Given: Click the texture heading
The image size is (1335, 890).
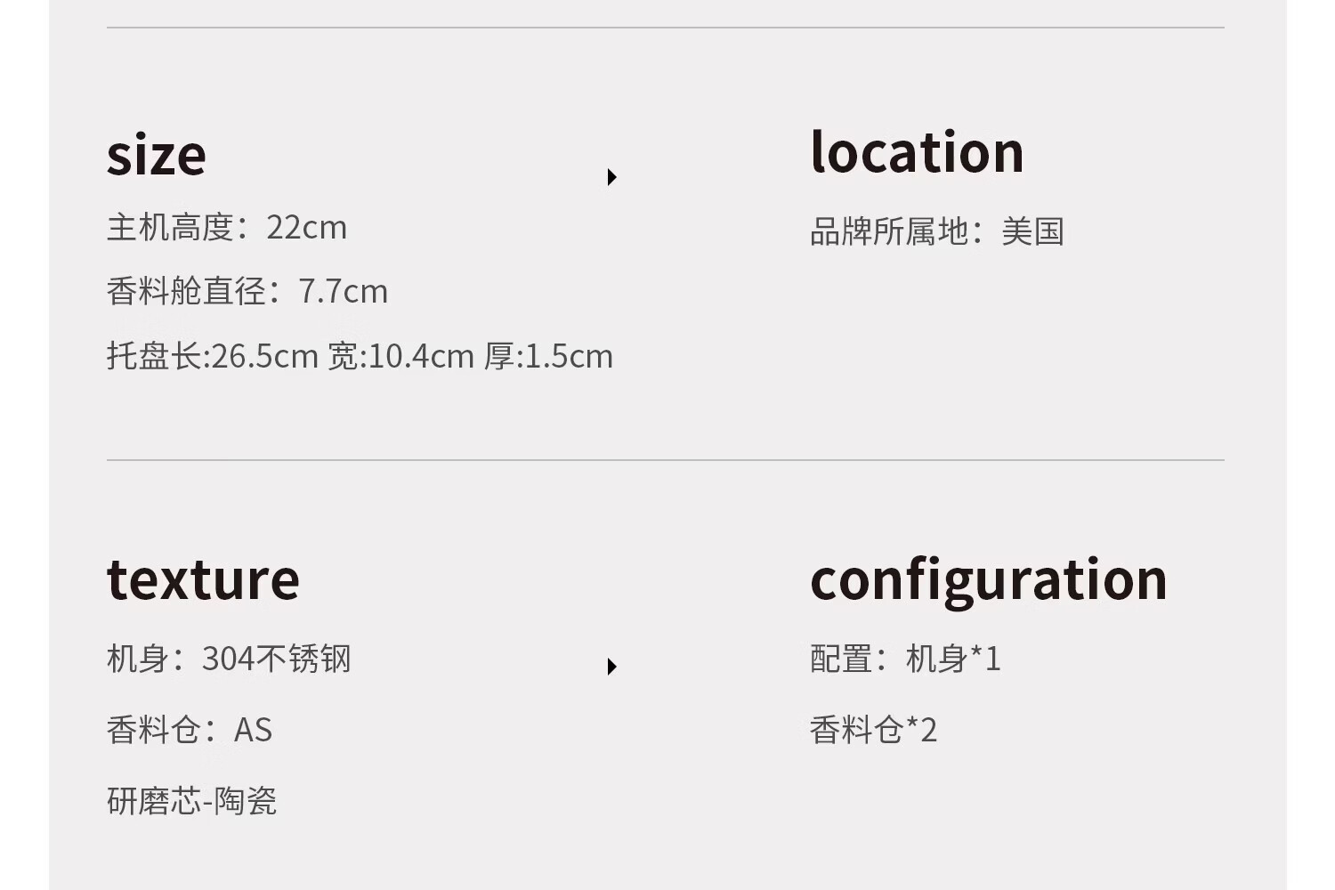Looking at the screenshot, I should pos(203,579).
